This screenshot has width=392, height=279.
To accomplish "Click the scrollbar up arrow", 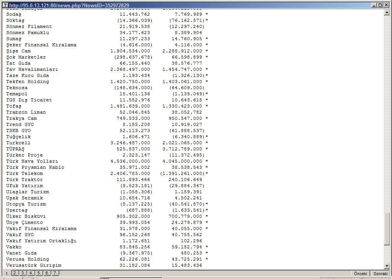I will [387, 12].
